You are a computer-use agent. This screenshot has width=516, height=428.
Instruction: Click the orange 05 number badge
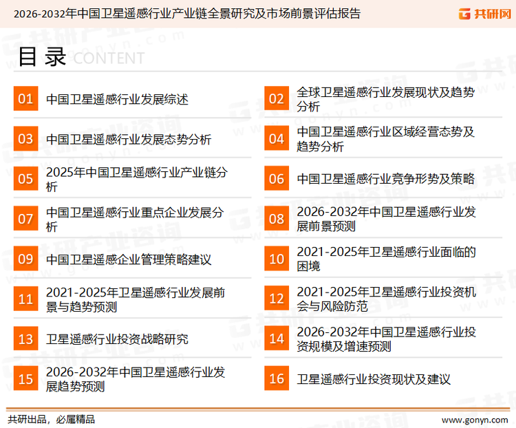tap(25, 178)
